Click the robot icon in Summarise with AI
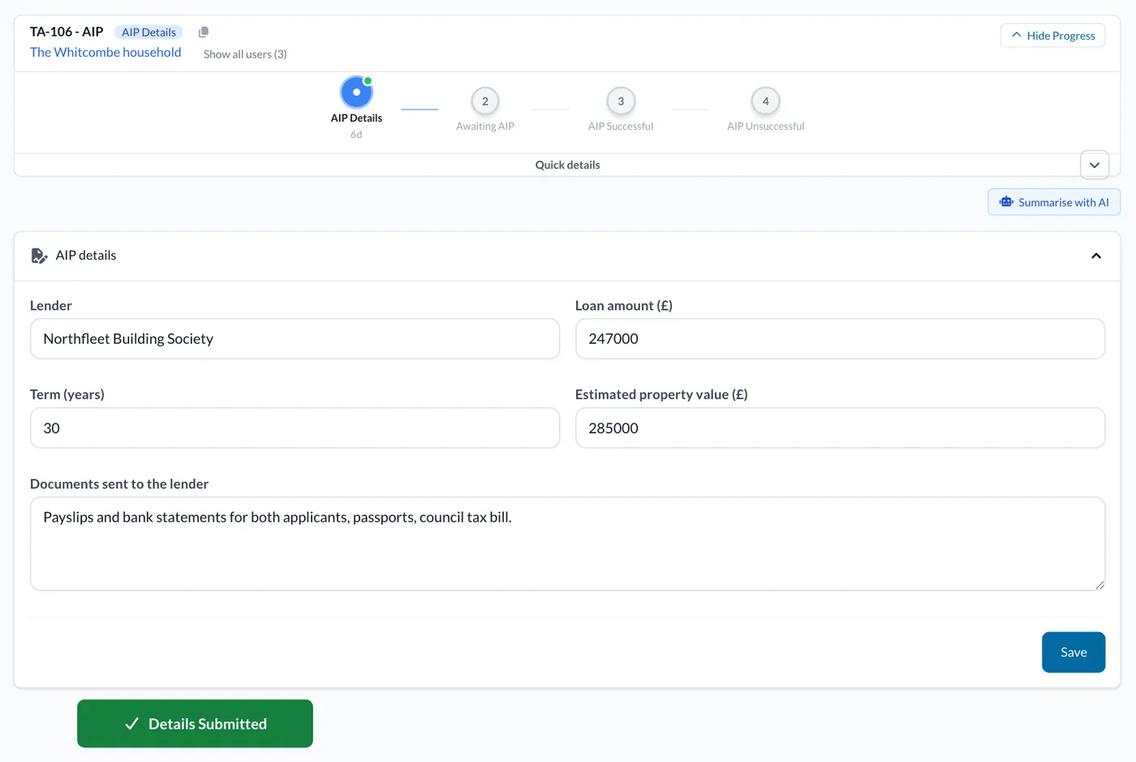The width and height of the screenshot is (1136, 762). [1006, 202]
